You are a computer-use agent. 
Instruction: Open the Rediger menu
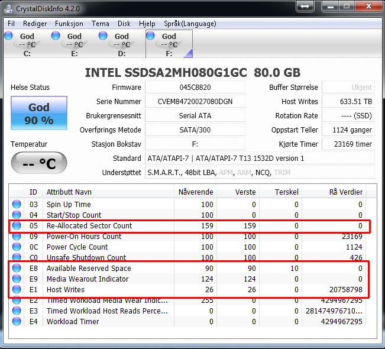(35, 24)
